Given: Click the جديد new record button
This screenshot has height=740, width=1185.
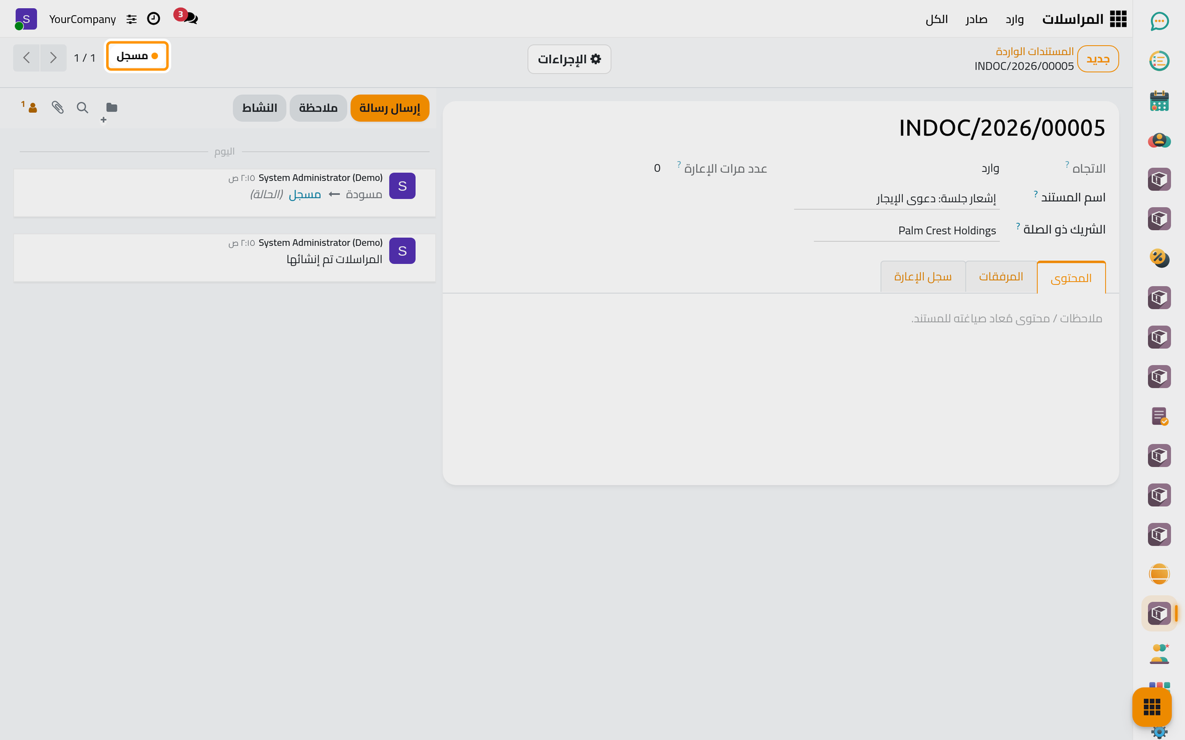Looking at the screenshot, I should [1098, 59].
